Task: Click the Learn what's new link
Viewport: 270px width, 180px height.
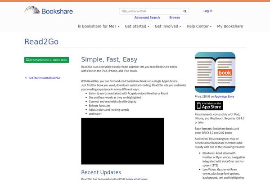Action: 137,179
